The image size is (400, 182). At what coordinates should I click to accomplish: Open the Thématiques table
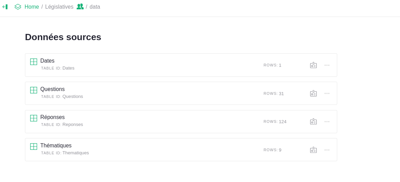56,146
